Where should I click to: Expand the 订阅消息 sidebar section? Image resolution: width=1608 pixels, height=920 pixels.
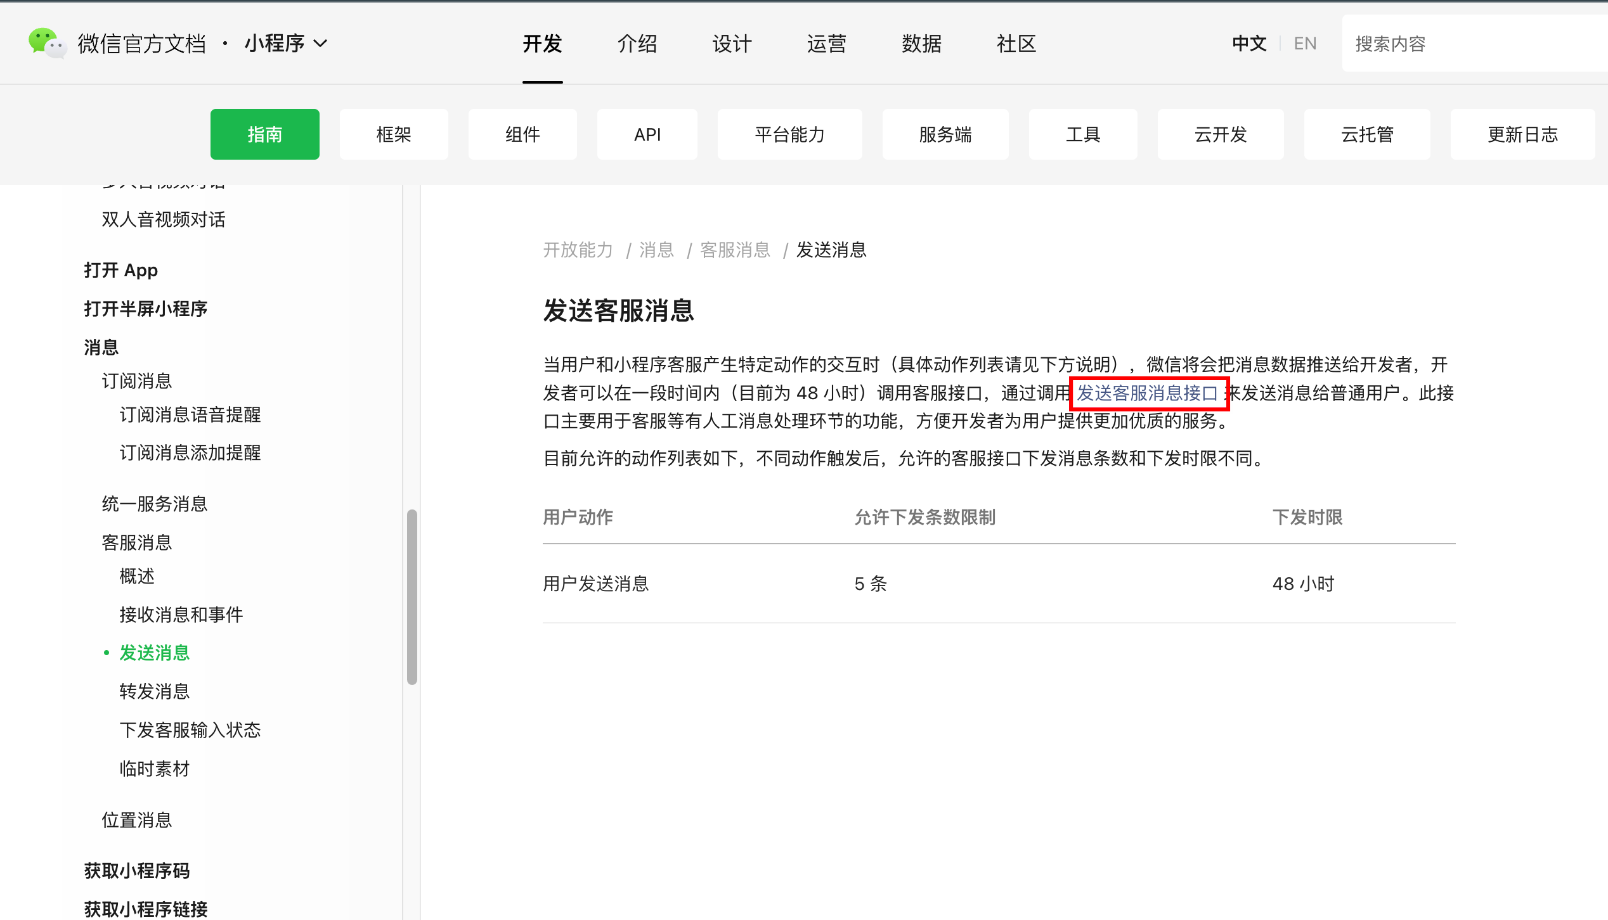[137, 381]
